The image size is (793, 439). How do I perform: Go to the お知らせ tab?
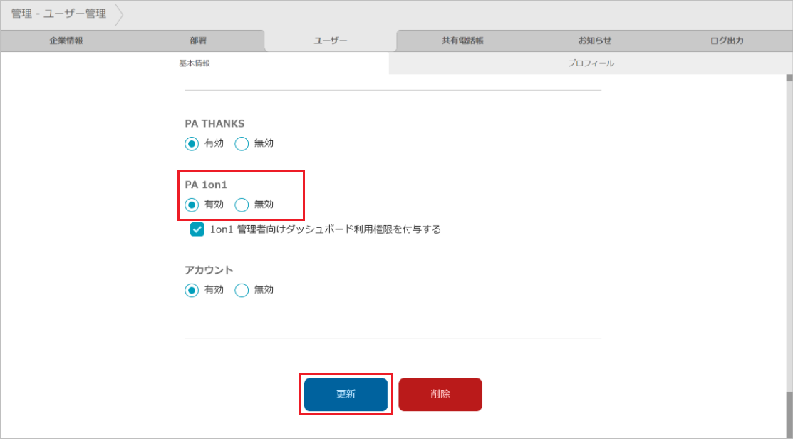click(x=595, y=41)
